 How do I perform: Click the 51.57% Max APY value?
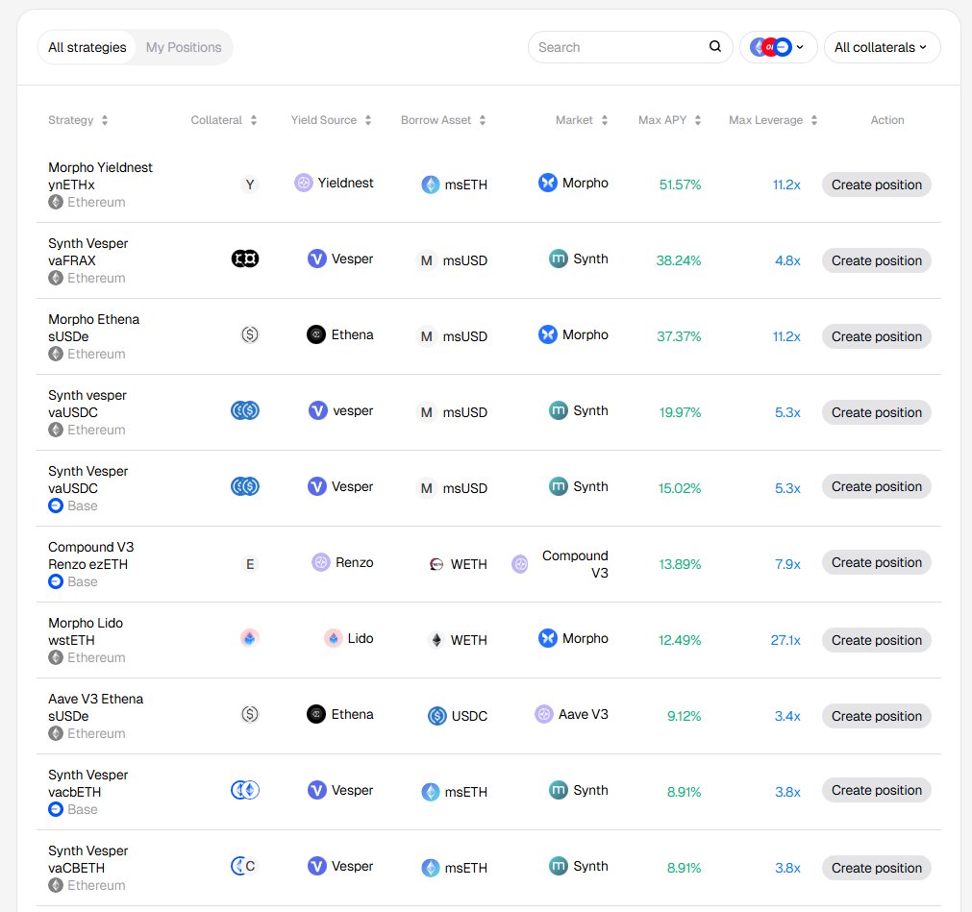point(680,185)
